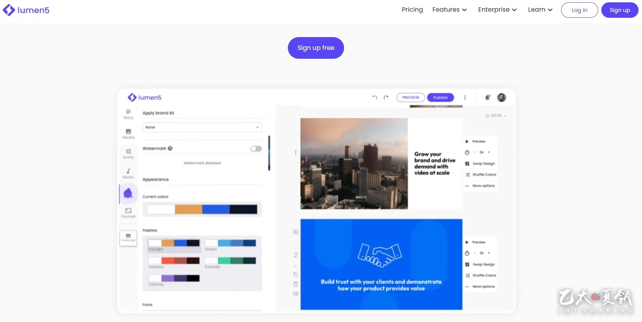Open the three-dot menu beside Publish
642x322 pixels.
pos(465,97)
